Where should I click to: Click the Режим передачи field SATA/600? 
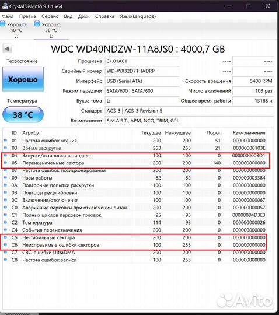click(x=142, y=91)
